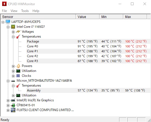Click the Intel Core i7 CPU chip icon
Screen dimensions: 151x122
[x=13, y=27]
